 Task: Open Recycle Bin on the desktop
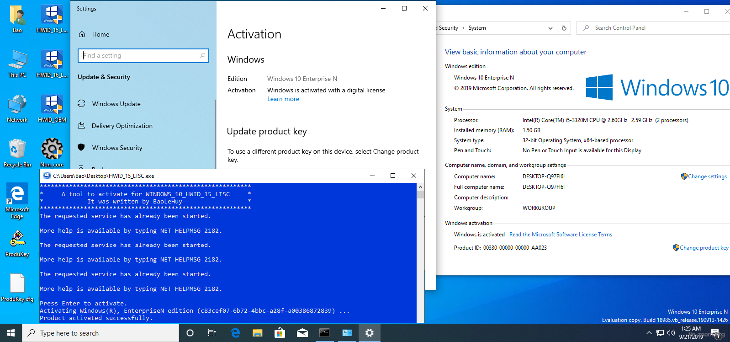17,153
